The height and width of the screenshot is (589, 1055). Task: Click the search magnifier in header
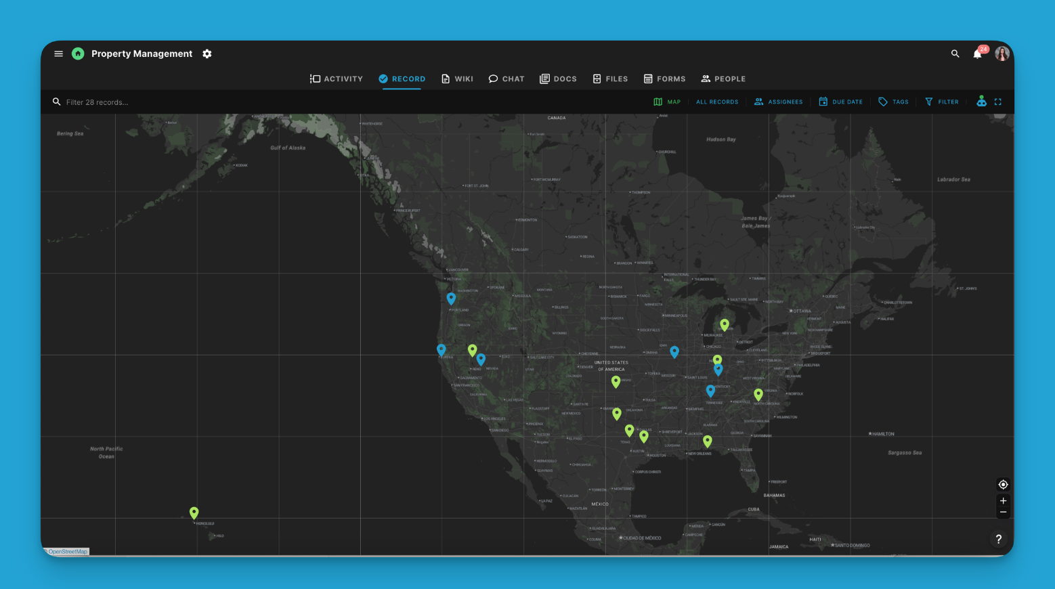tap(955, 53)
